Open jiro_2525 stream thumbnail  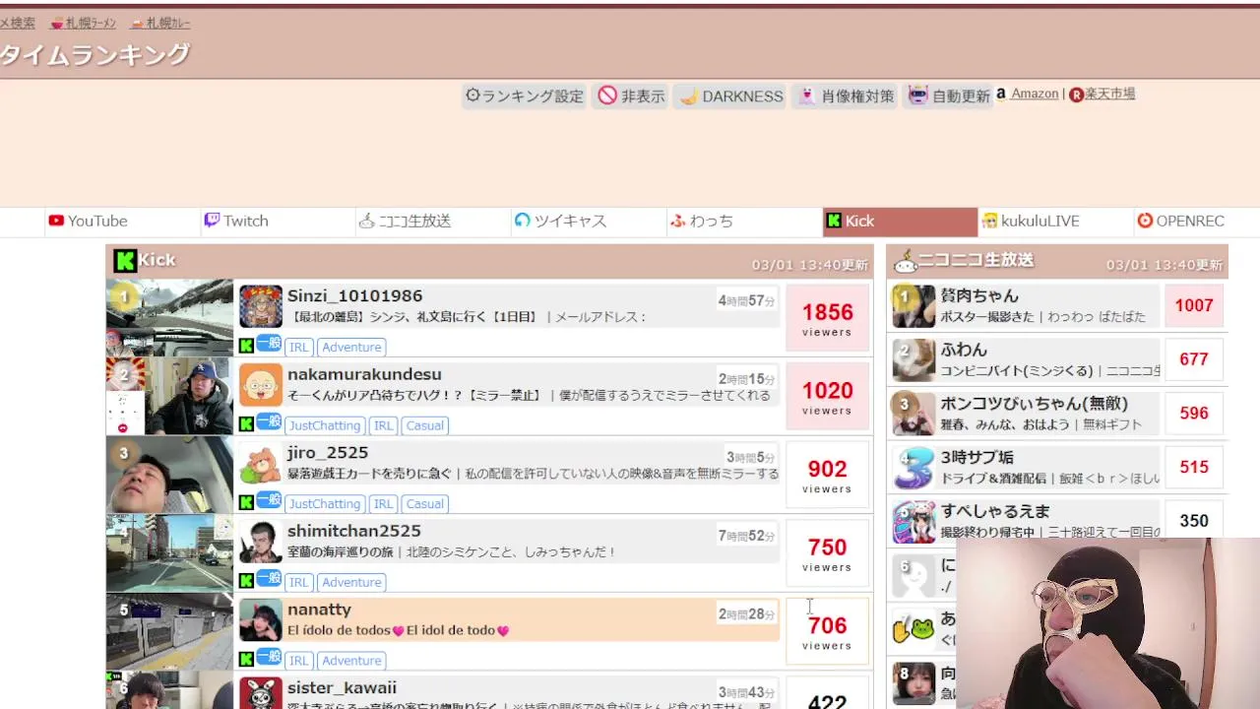[x=169, y=474]
